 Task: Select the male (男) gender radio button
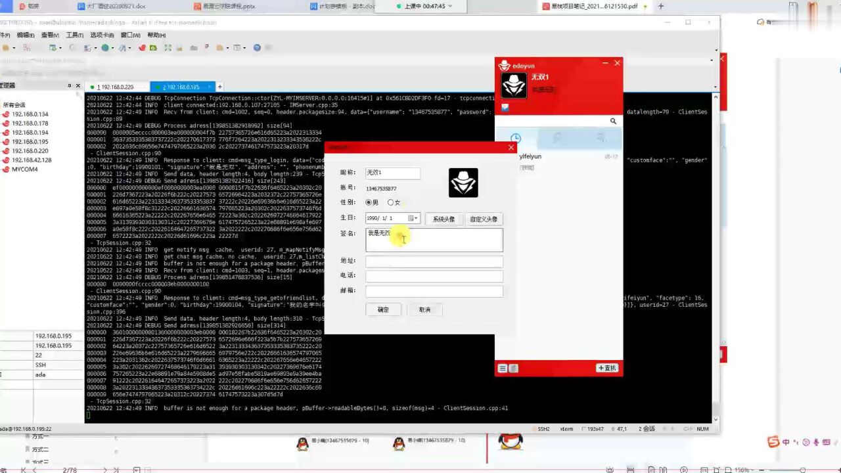(x=369, y=202)
